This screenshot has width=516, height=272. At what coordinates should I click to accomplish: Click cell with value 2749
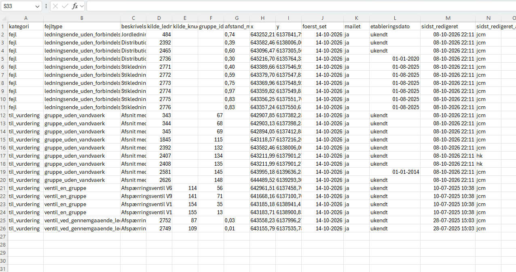click(x=159, y=228)
